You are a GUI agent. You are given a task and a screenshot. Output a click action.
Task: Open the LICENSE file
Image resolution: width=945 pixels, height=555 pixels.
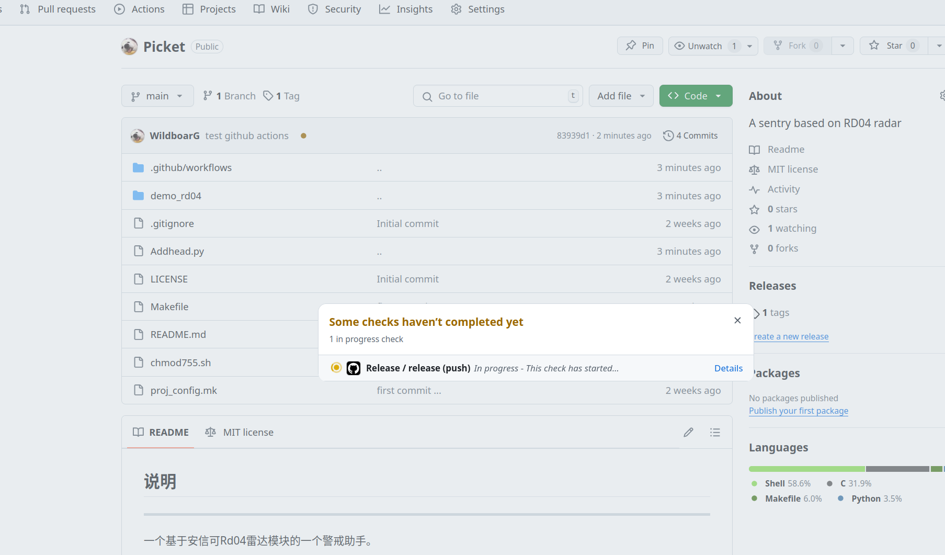point(169,279)
